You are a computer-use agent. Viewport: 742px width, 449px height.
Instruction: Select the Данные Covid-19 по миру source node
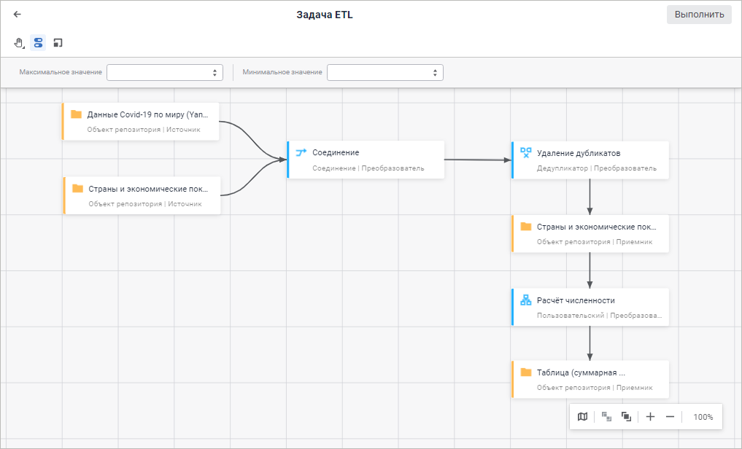(141, 121)
